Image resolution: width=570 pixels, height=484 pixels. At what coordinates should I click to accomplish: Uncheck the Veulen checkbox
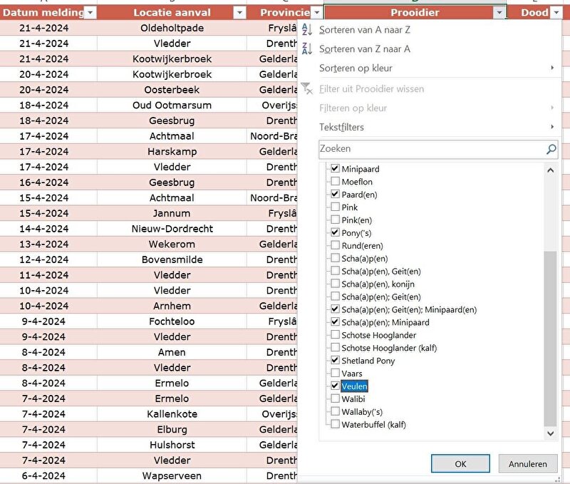pos(335,386)
